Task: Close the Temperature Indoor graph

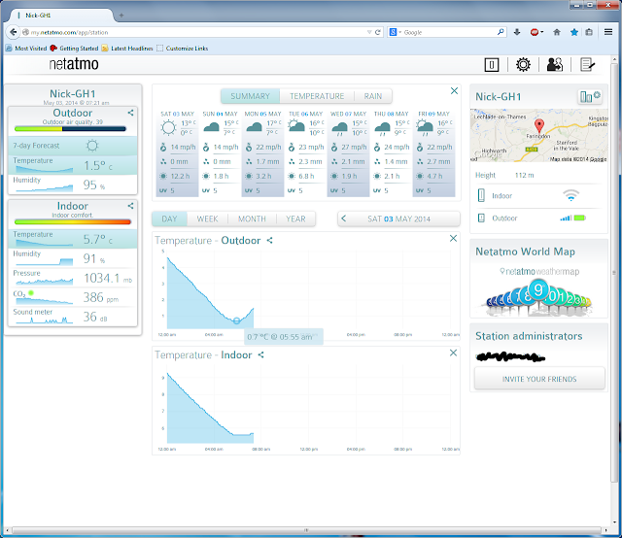Action: tap(454, 354)
